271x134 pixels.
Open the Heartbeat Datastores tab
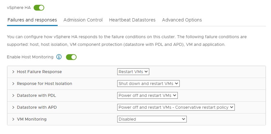click(132, 20)
